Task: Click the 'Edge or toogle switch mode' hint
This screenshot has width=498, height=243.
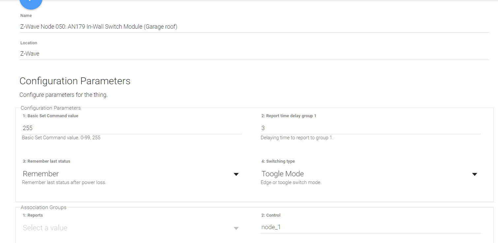Action: pyautogui.click(x=291, y=182)
